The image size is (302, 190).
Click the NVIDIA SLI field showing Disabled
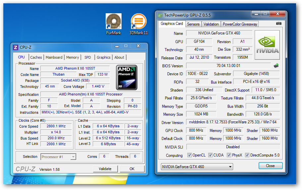tap(233, 147)
